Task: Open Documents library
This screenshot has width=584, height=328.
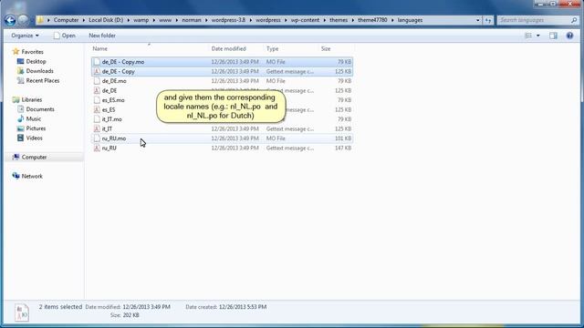Action: 40,109
